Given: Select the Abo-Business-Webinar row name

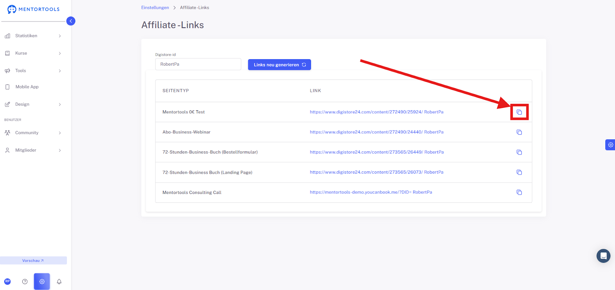Looking at the screenshot, I should (186, 132).
